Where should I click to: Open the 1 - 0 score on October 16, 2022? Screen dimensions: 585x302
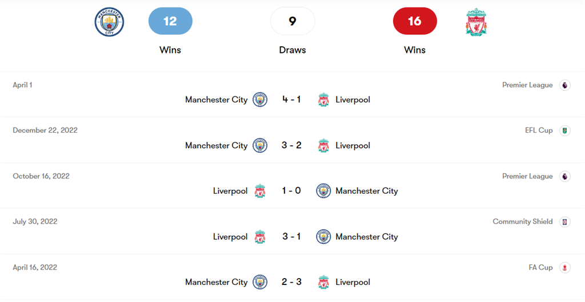pyautogui.click(x=291, y=191)
